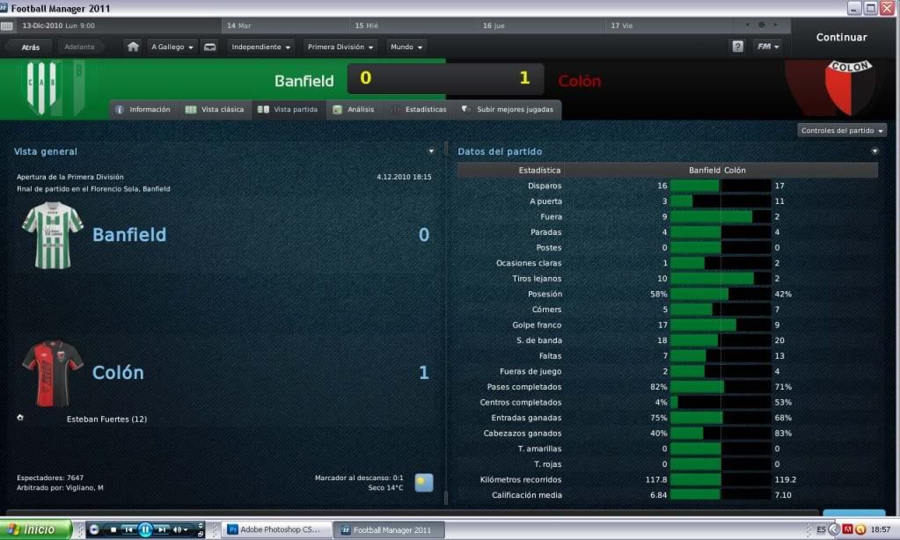Open the inbox tray icon
Image resolution: width=900 pixels, height=540 pixels.
[210, 47]
